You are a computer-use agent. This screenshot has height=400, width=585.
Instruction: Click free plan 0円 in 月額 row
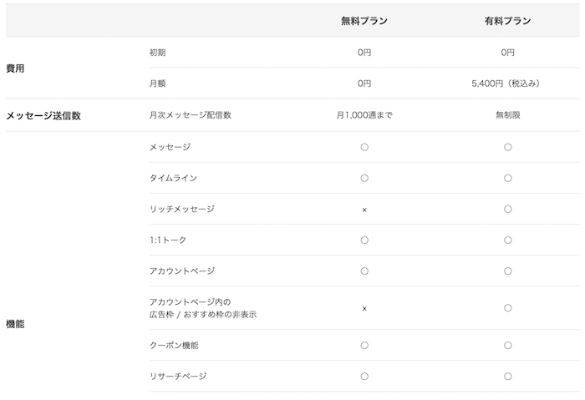(x=364, y=84)
